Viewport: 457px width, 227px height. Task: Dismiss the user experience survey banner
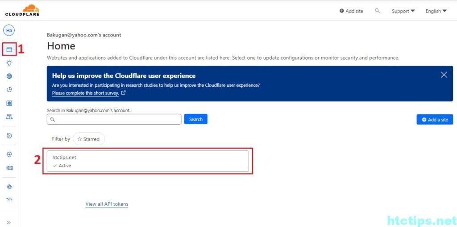pos(444,75)
